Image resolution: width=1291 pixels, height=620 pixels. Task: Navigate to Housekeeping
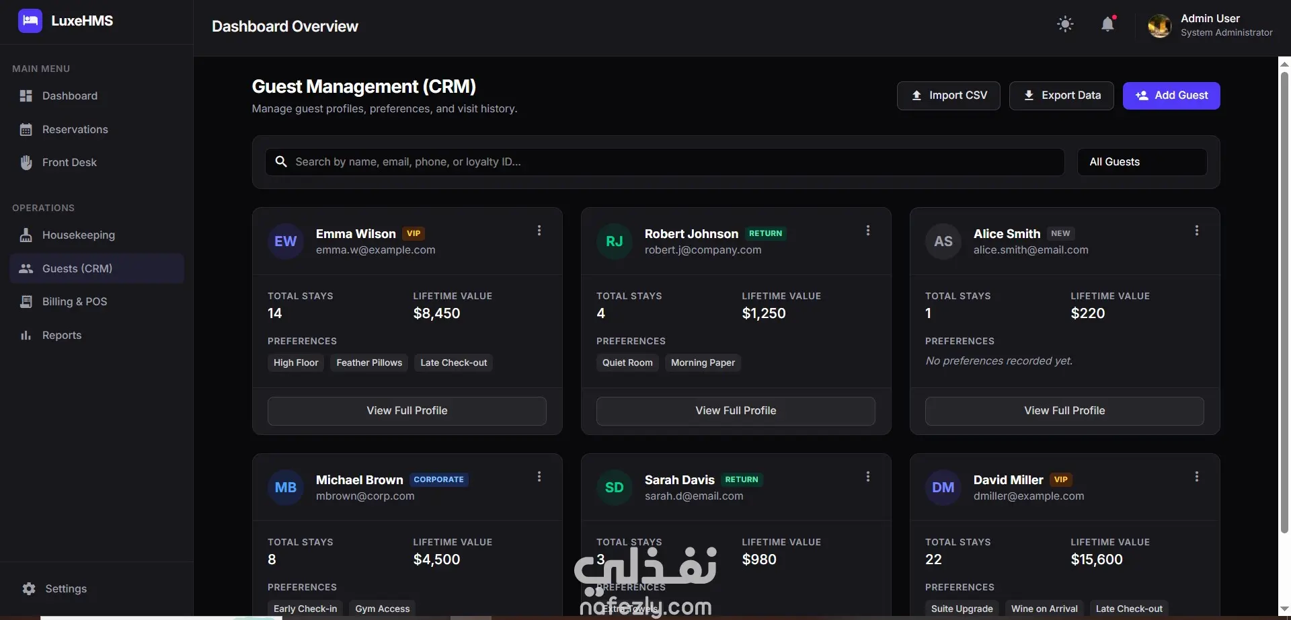pyautogui.click(x=97, y=235)
